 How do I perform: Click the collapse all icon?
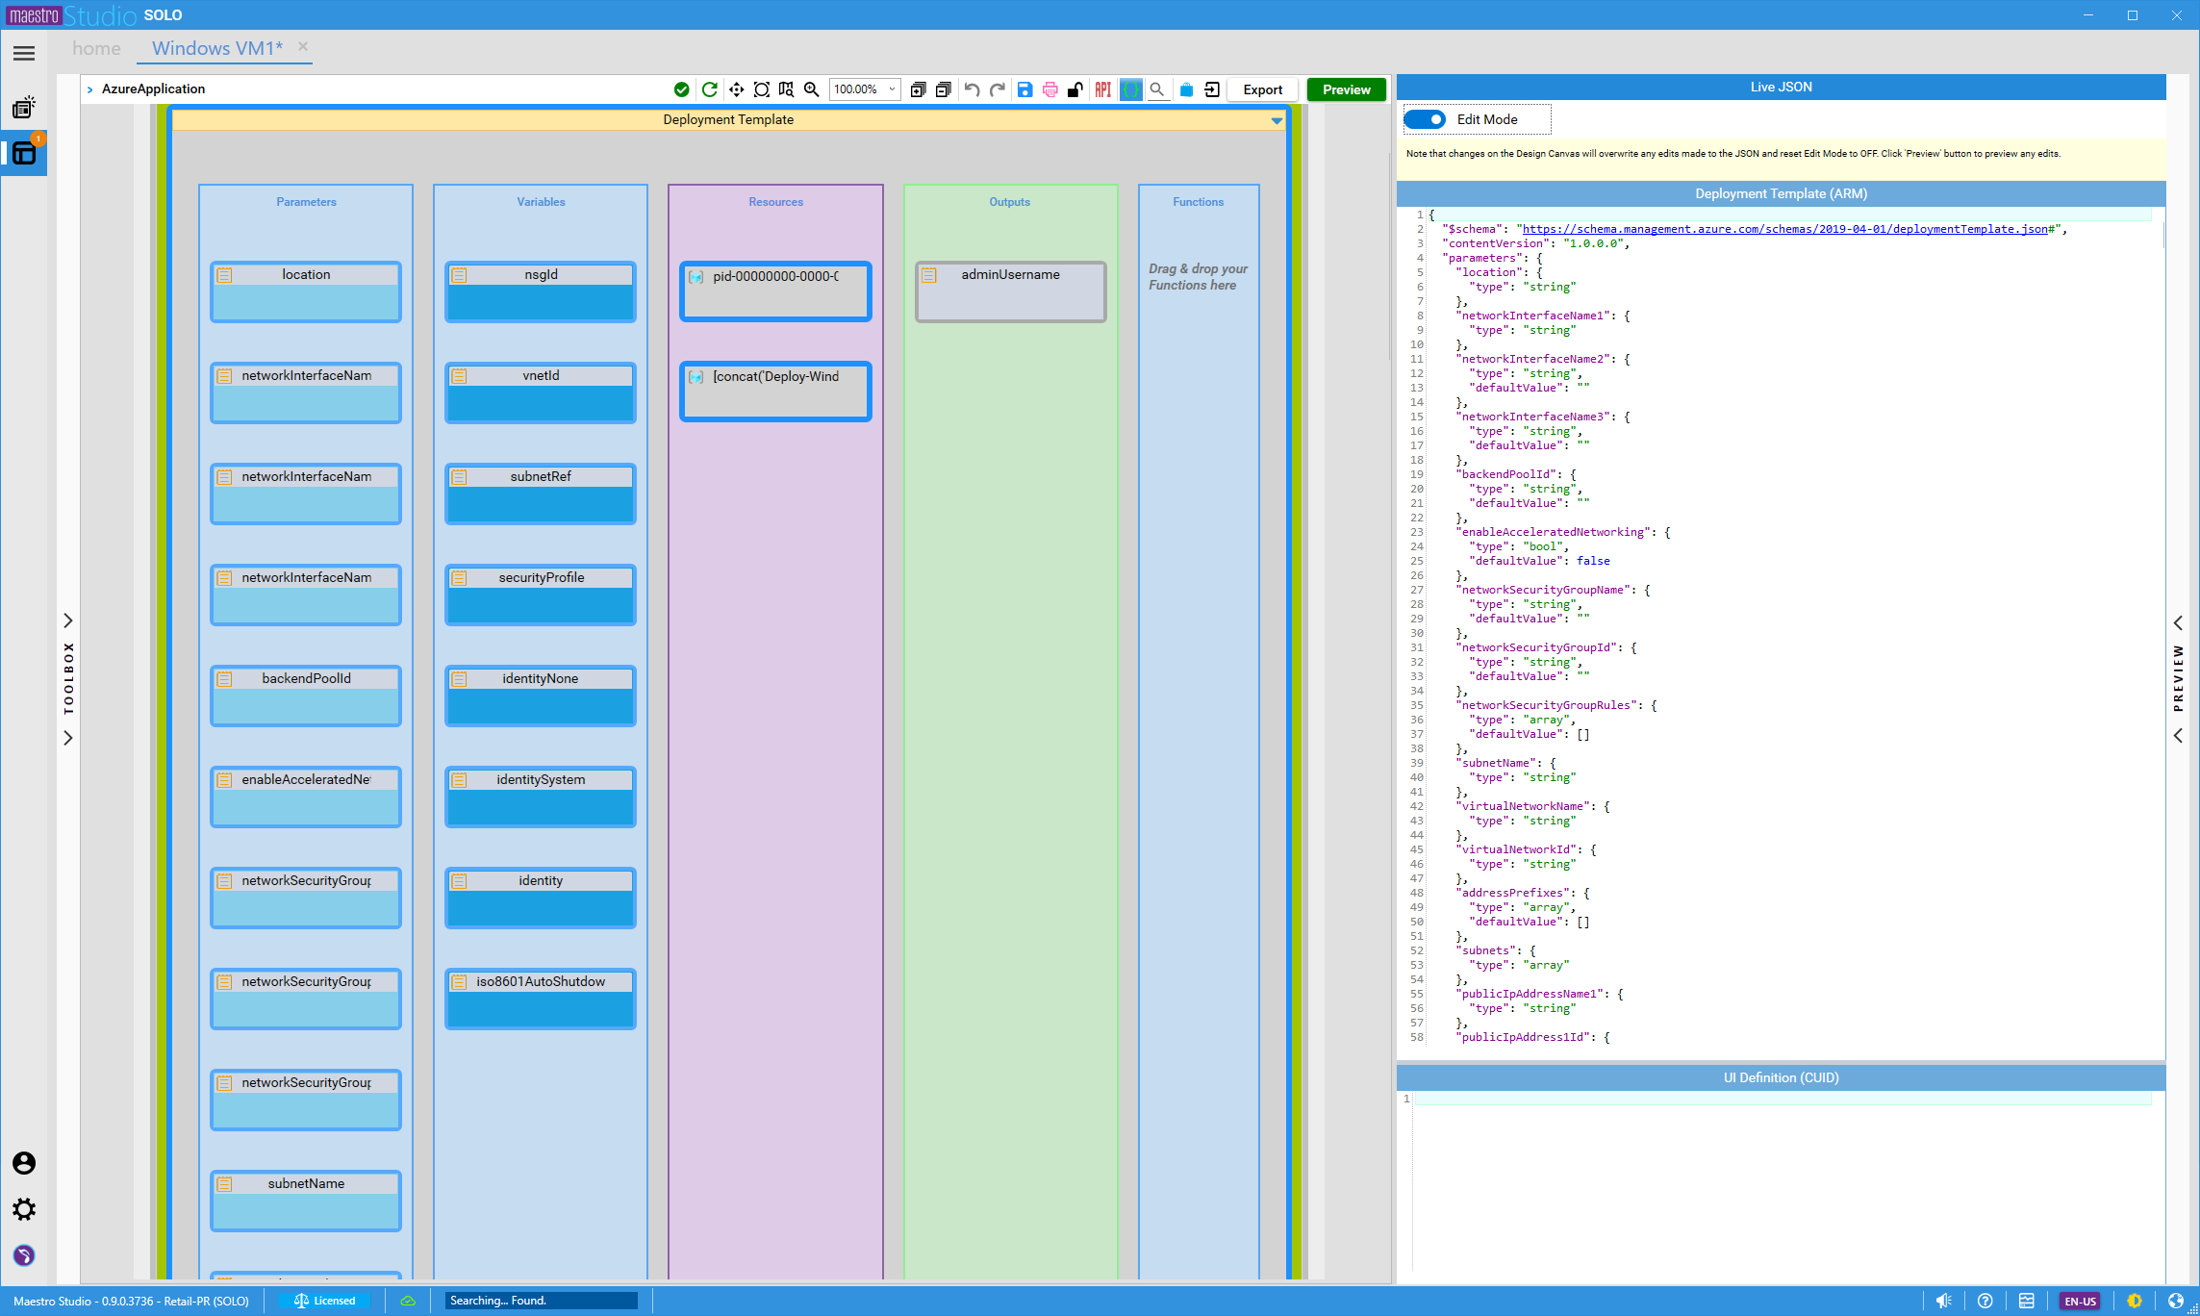[944, 89]
